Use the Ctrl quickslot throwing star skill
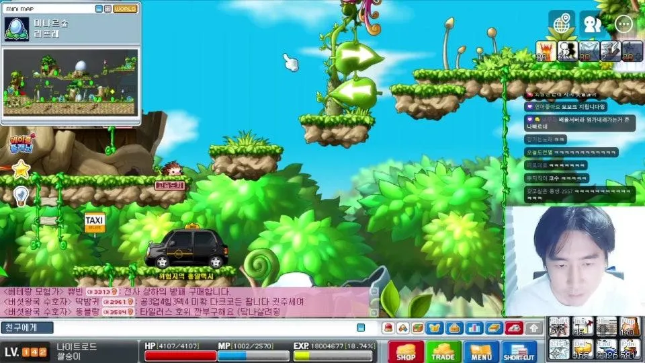645x363 pixels. 560,349
